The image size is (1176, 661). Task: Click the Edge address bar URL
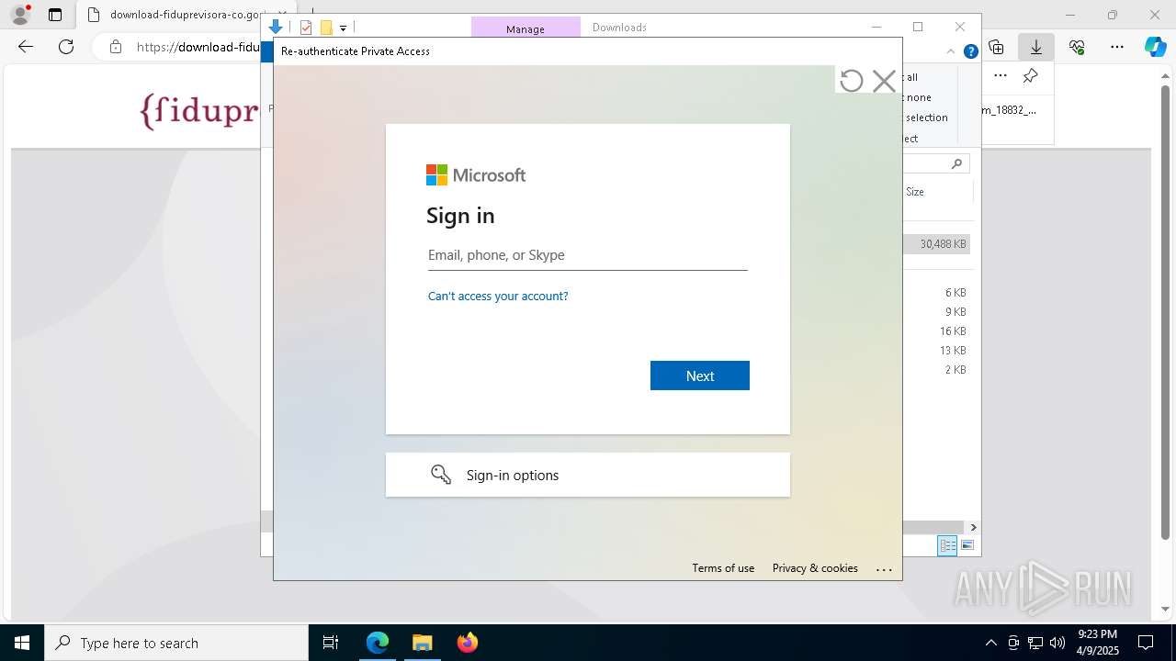pos(198,47)
